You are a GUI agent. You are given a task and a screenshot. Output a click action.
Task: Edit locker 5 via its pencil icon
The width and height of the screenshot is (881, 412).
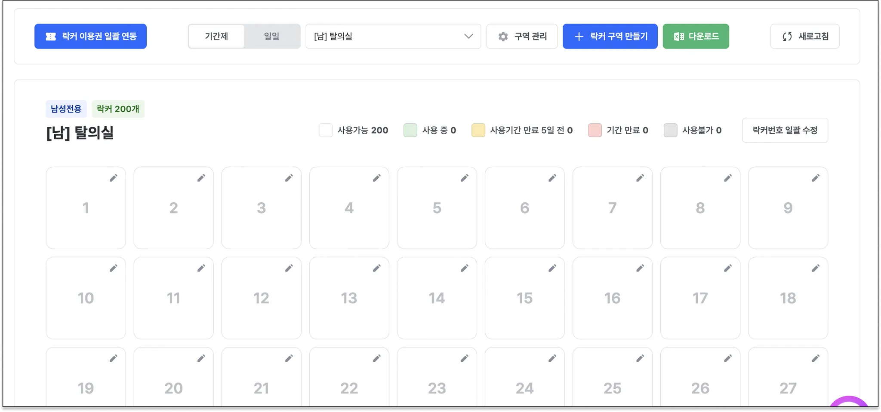coord(464,178)
